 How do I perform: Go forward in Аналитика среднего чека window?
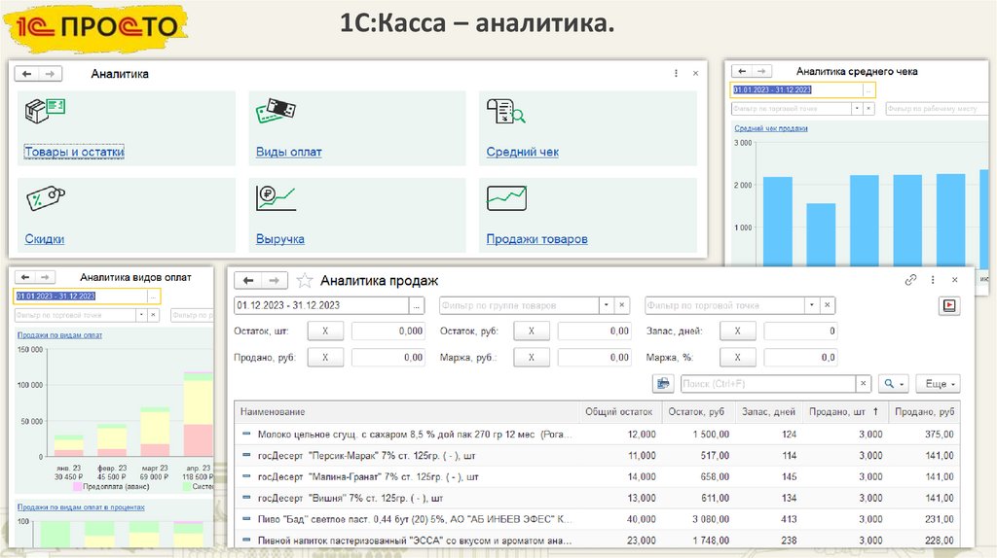click(x=761, y=71)
